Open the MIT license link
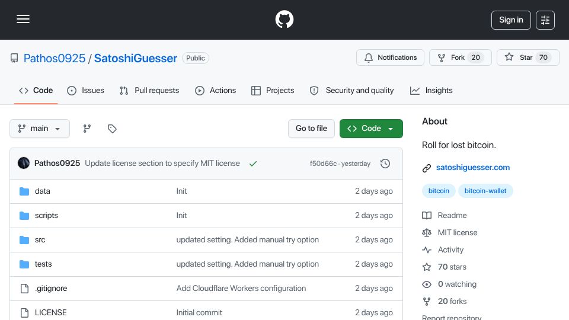Viewport: 569px width, 320px height. pyautogui.click(x=458, y=232)
